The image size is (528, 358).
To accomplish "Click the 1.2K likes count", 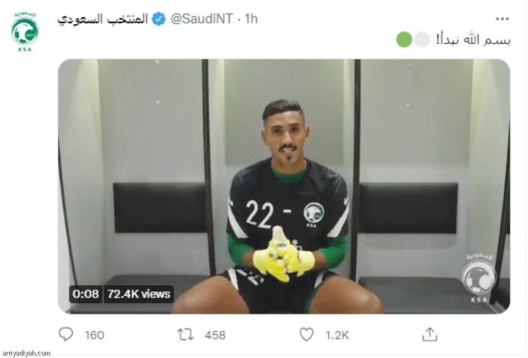I will point(337,335).
